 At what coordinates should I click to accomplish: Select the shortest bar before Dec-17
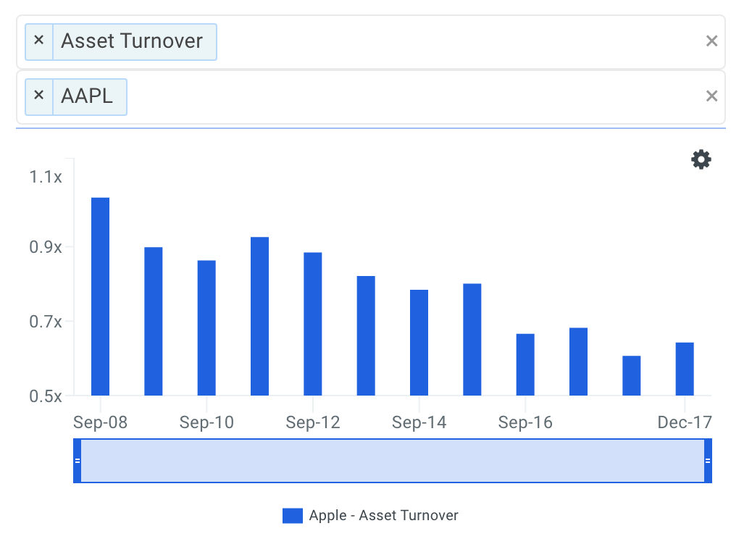(632, 375)
